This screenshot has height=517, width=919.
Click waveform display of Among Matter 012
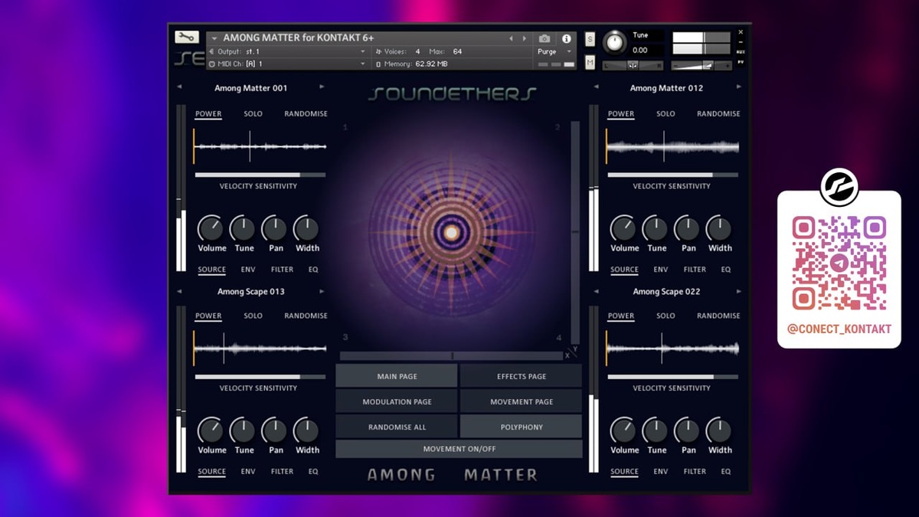[673, 146]
